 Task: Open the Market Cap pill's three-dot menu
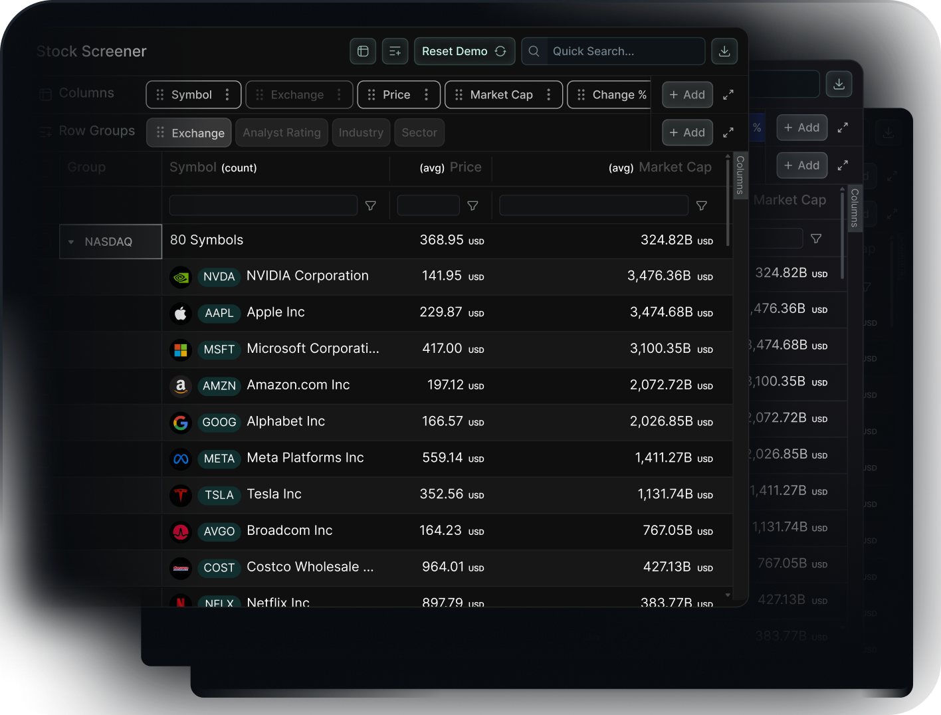(549, 94)
